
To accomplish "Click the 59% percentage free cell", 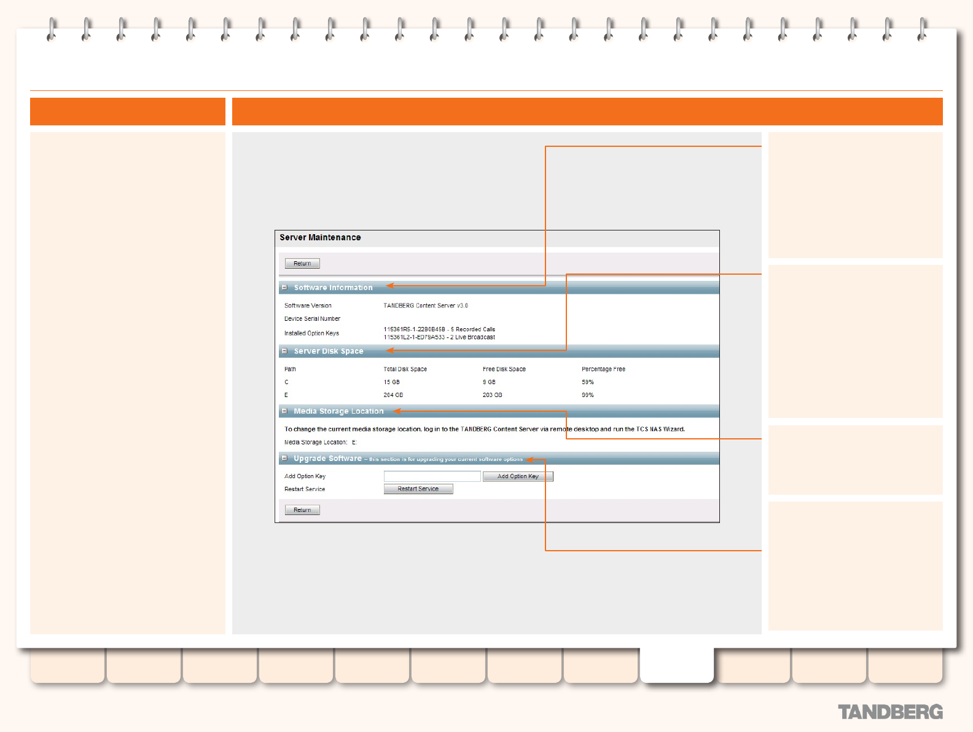I will tap(588, 382).
